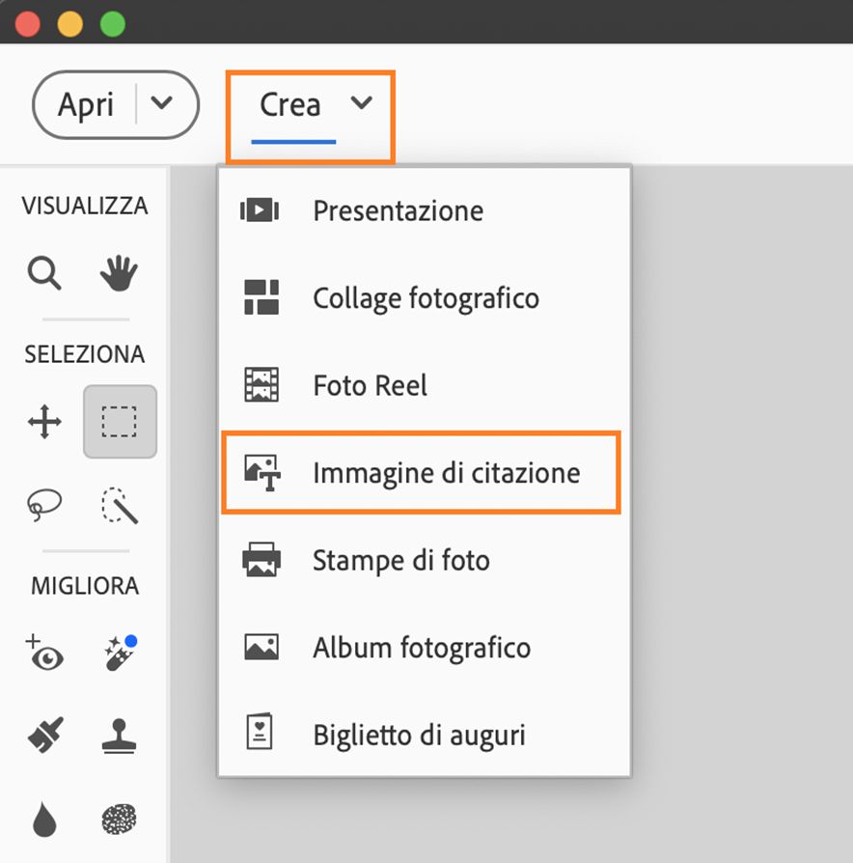
Task: Choose Collage fotografico menu entry
Action: click(425, 298)
